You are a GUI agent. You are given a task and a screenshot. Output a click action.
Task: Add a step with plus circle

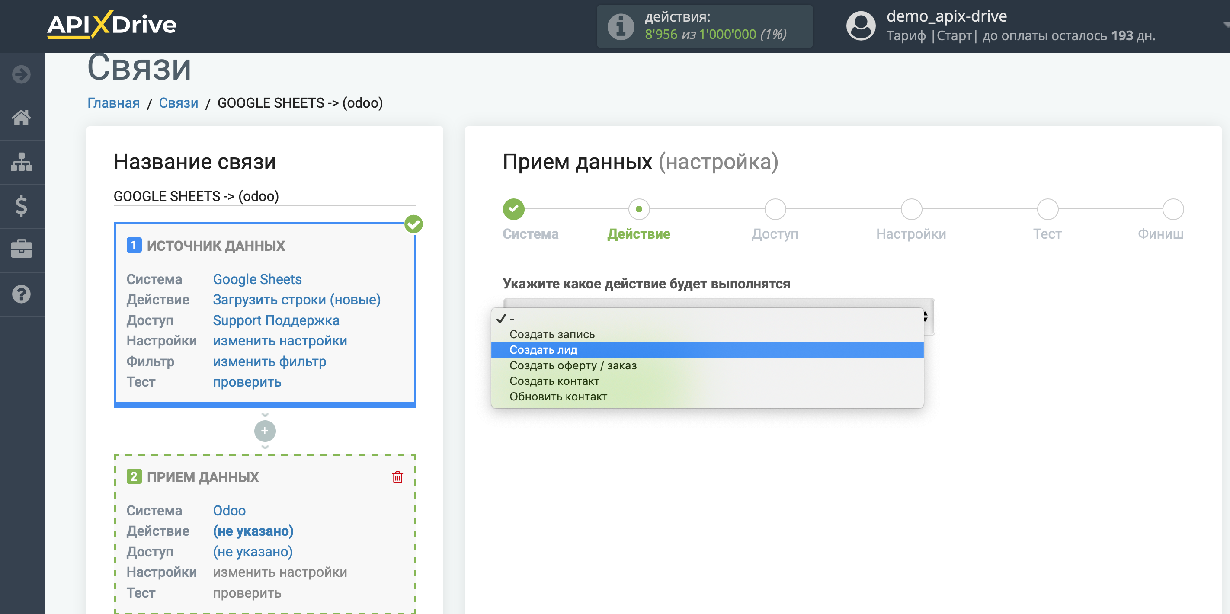click(265, 431)
